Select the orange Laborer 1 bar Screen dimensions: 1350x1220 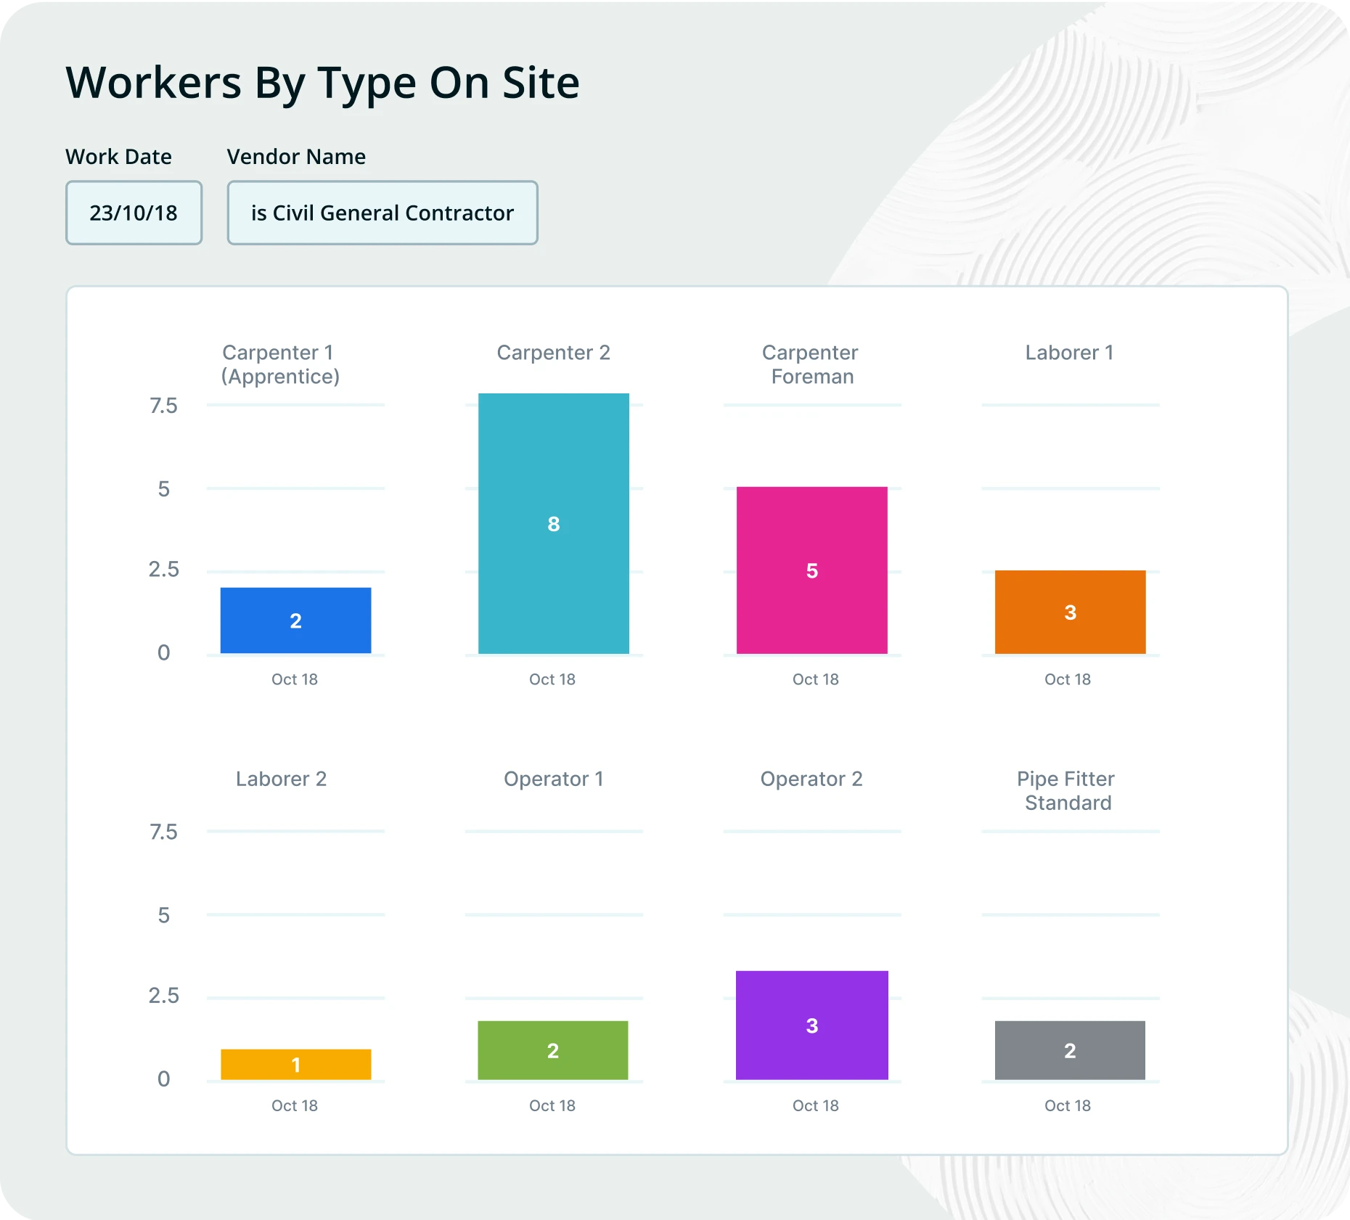coord(1070,612)
